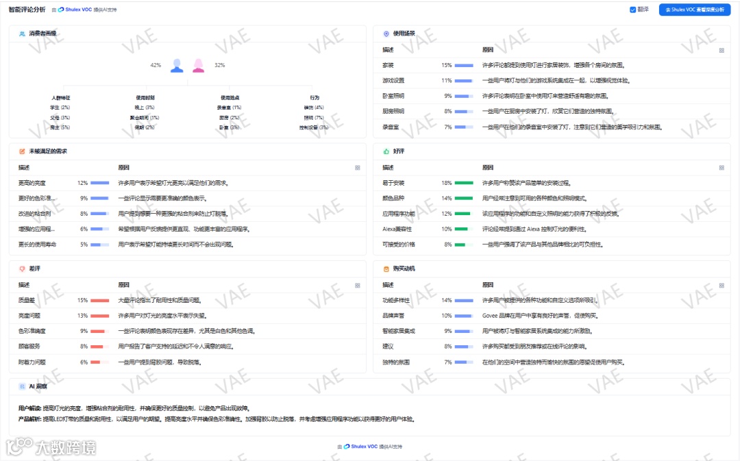Click the AI 洞察 panel icon
This screenshot has width=740, height=461.
coord(22,386)
